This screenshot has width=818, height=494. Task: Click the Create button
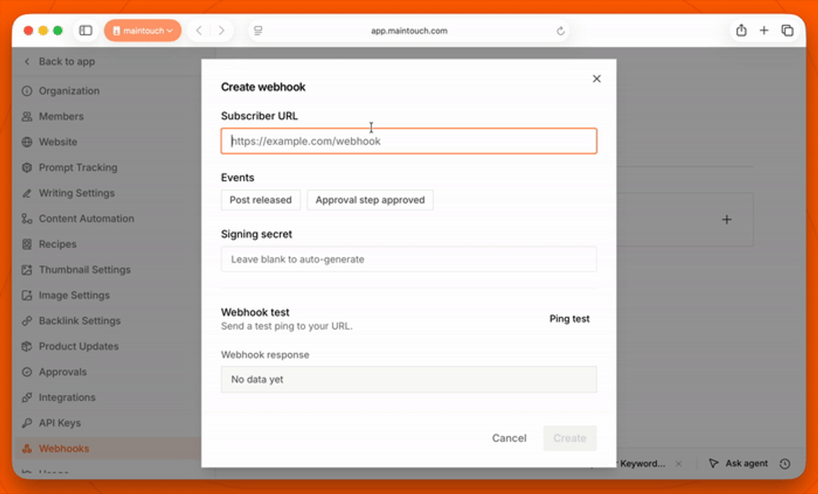(x=570, y=438)
